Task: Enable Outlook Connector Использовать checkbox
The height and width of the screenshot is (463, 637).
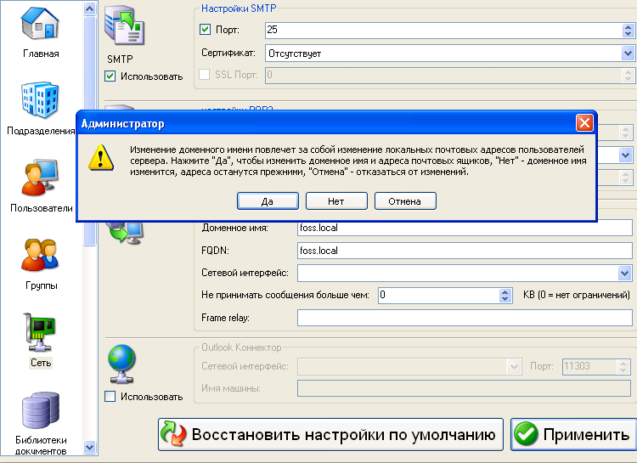Action: click(110, 397)
